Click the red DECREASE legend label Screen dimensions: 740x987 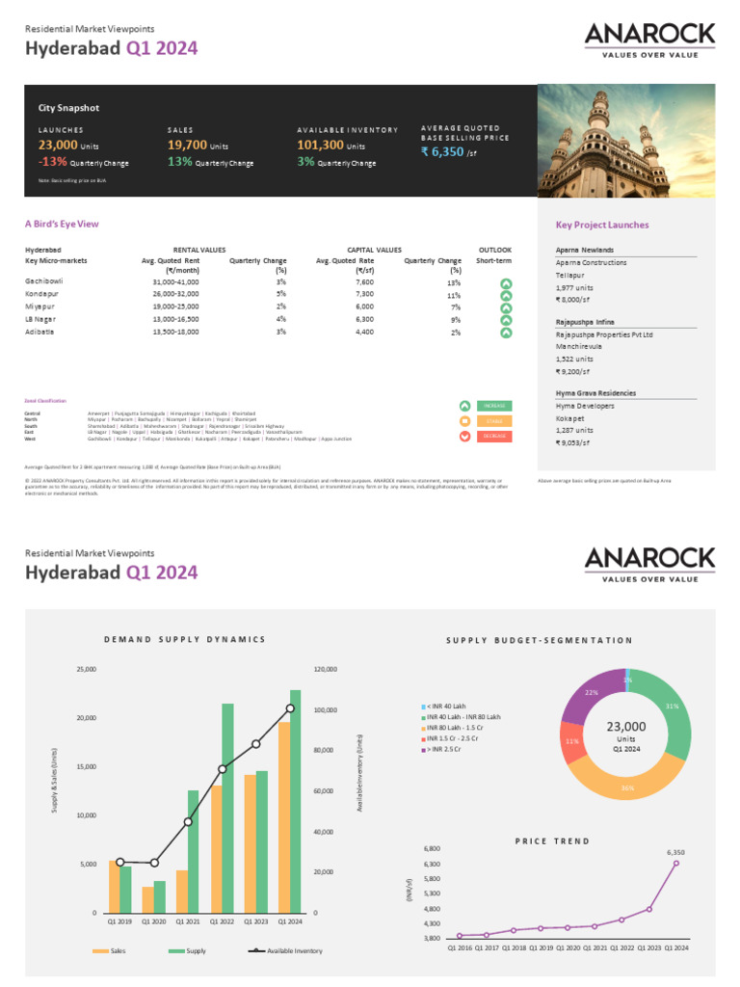[x=494, y=437]
